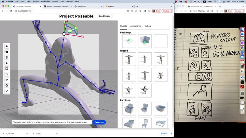Open tab search chevron in storyboard window

(243, 6)
